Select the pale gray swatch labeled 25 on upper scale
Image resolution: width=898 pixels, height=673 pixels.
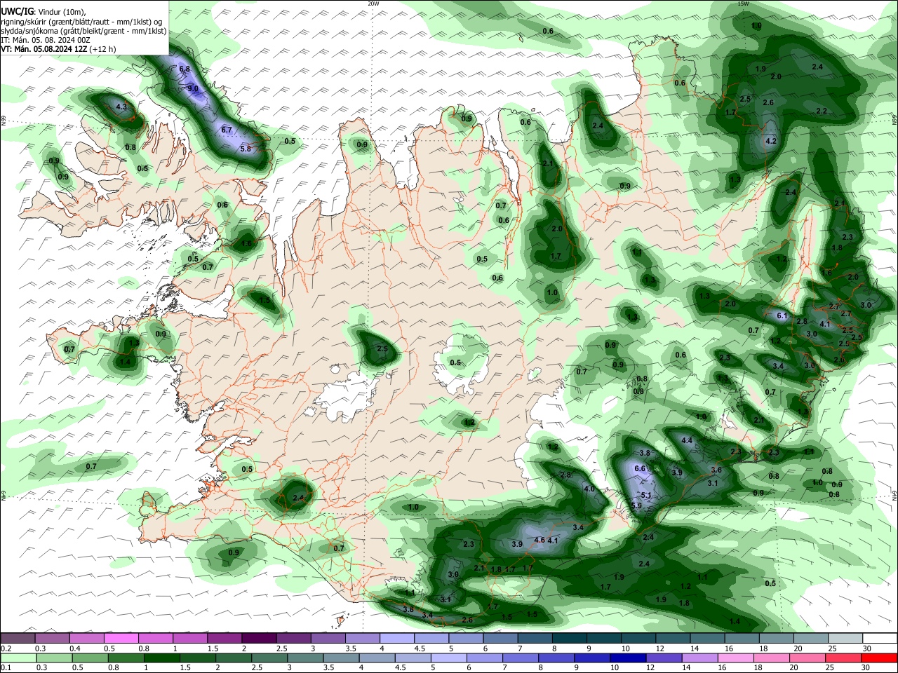click(845, 639)
